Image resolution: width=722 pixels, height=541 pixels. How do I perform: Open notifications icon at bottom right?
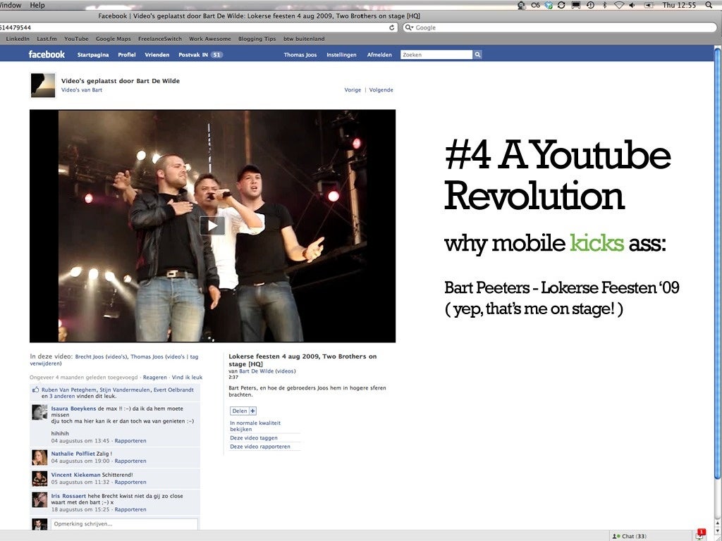coord(700,535)
